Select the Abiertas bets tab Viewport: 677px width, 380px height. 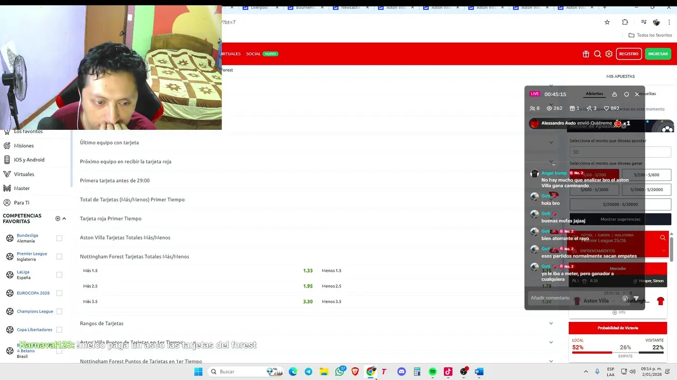pos(594,94)
